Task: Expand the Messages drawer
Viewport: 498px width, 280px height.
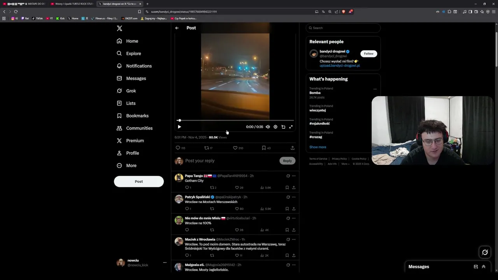Action: [484, 267]
